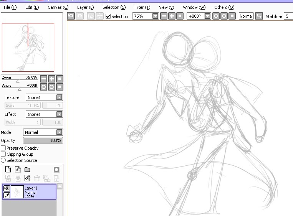Open the Canvas menu

coord(58,7)
